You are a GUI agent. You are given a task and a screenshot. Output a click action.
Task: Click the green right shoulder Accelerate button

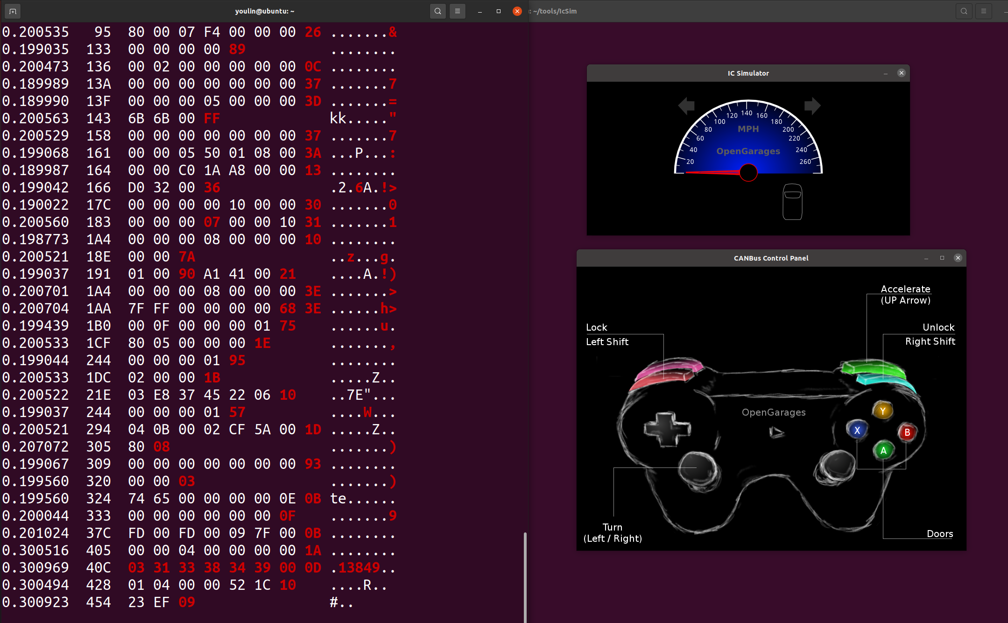point(873,368)
